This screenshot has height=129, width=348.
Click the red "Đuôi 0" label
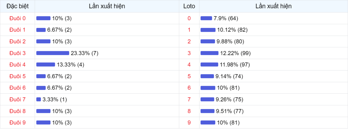tap(17, 18)
